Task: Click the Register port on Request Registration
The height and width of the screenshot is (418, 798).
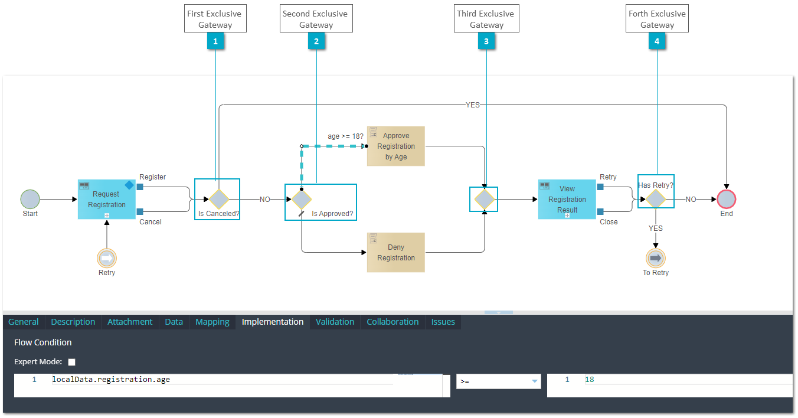Action: coord(140,187)
